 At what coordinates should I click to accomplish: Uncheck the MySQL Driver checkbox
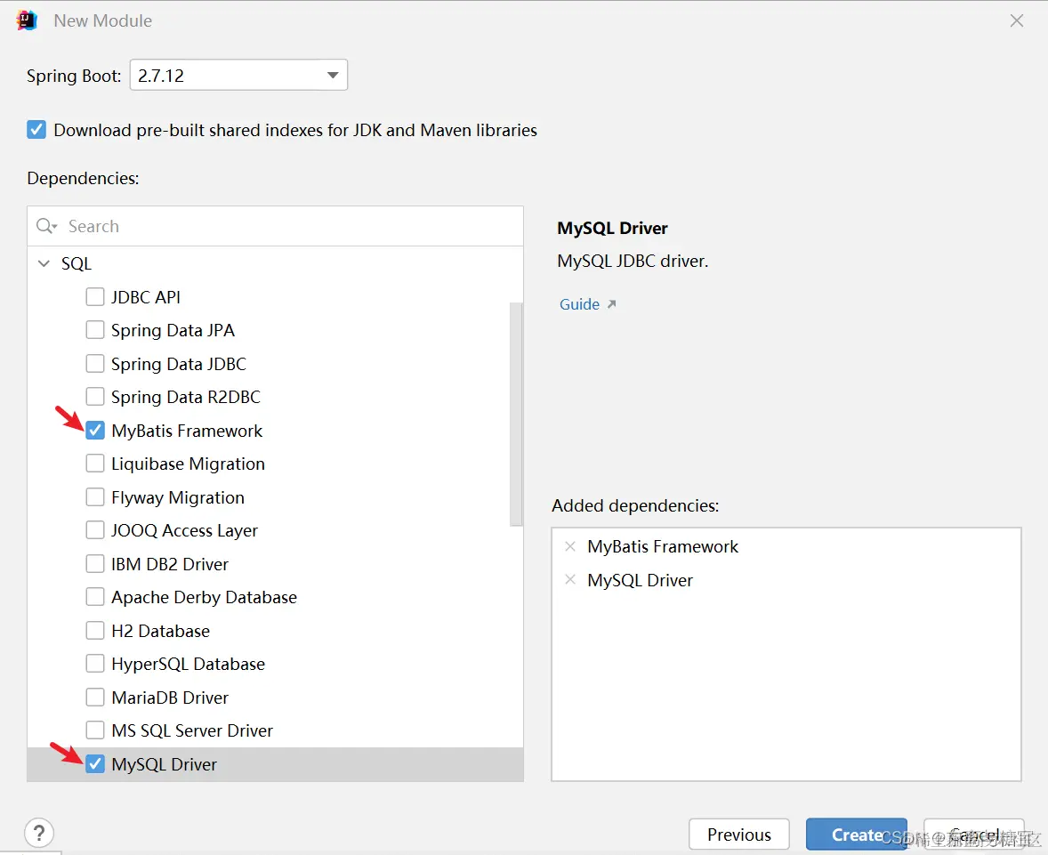[95, 764]
